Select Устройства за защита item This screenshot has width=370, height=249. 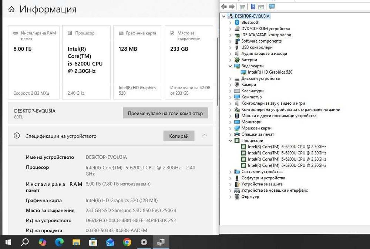(262, 184)
